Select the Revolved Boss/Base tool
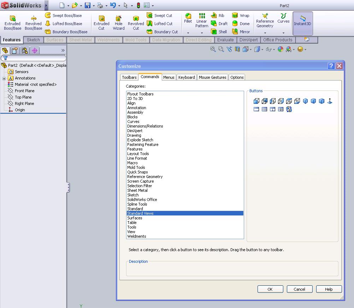The image size is (354, 308). [34, 23]
